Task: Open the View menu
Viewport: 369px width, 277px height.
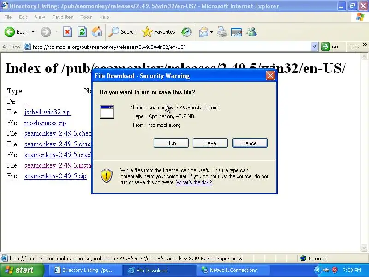Action: click(x=40, y=17)
